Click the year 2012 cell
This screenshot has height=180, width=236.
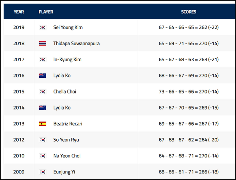coord(19,140)
